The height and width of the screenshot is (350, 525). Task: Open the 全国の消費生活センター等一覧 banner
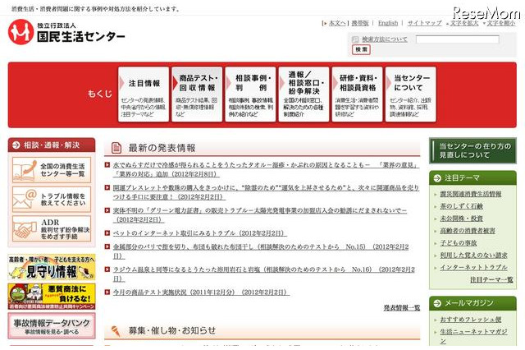[x=52, y=170]
